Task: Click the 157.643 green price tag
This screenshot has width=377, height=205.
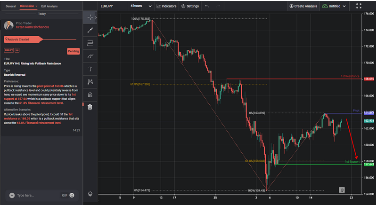Action: click(x=369, y=164)
